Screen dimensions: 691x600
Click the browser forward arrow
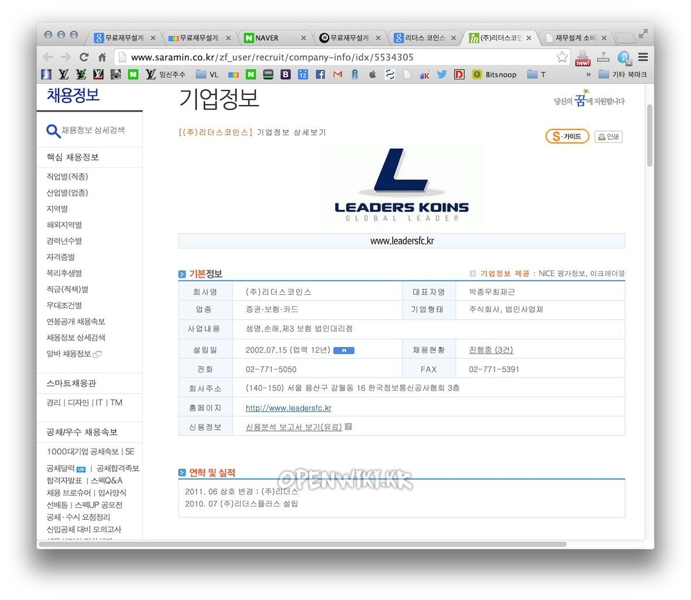pos(66,57)
